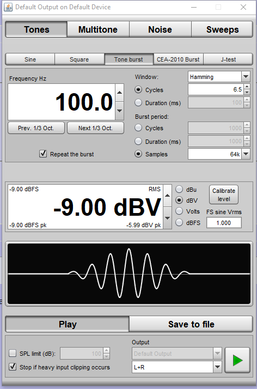Screen dimensions: 257x389
Task: Click the 100.0 frequency field
Action: pos(62,102)
